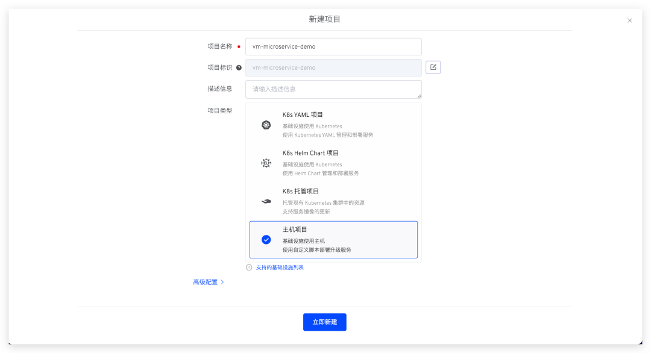Choose the K8s Helm Chart 项目 type
651x353 pixels.
click(333, 163)
